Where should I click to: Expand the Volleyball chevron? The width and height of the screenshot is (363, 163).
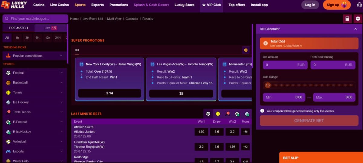(61, 142)
